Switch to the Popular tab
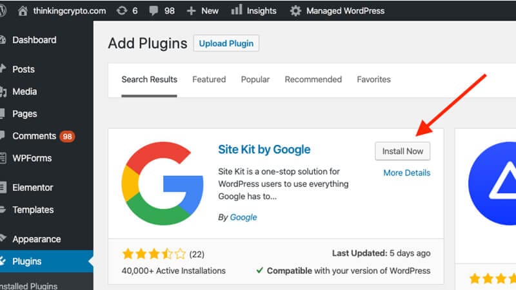Viewport: 516px width, 290px height. [255, 79]
